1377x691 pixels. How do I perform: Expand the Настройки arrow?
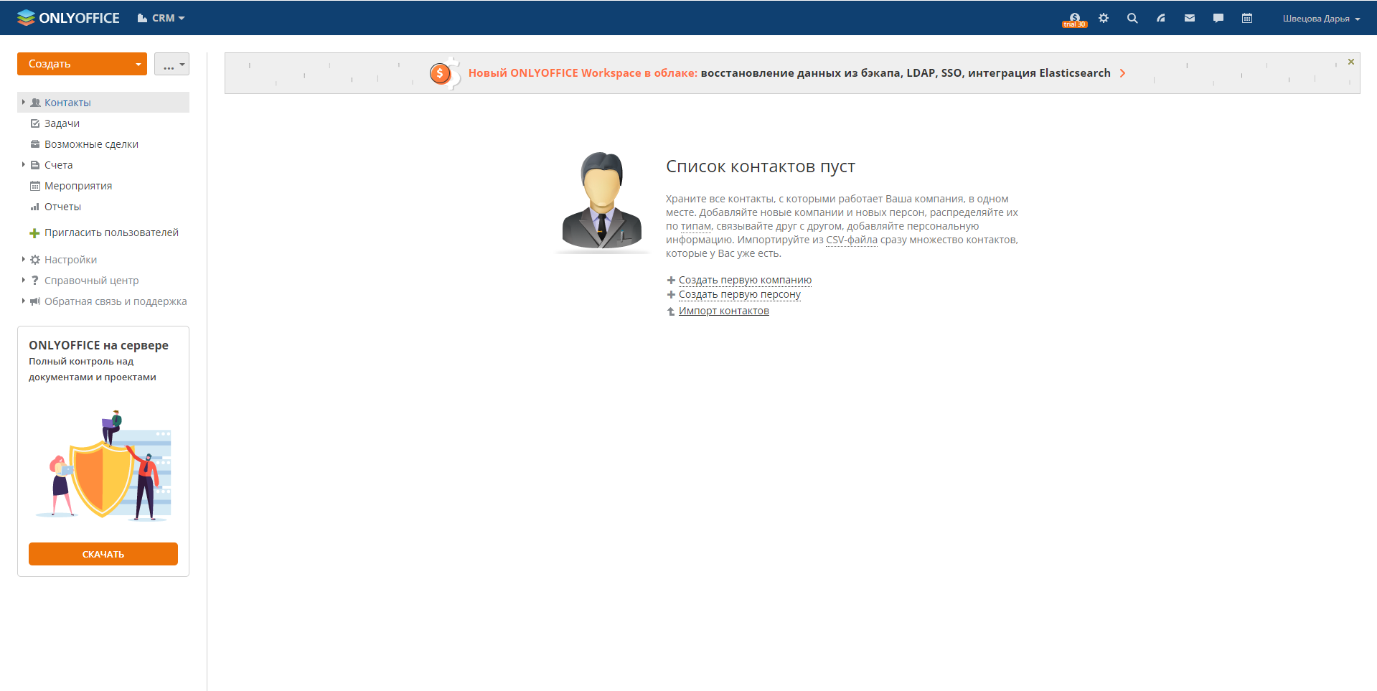(24, 259)
